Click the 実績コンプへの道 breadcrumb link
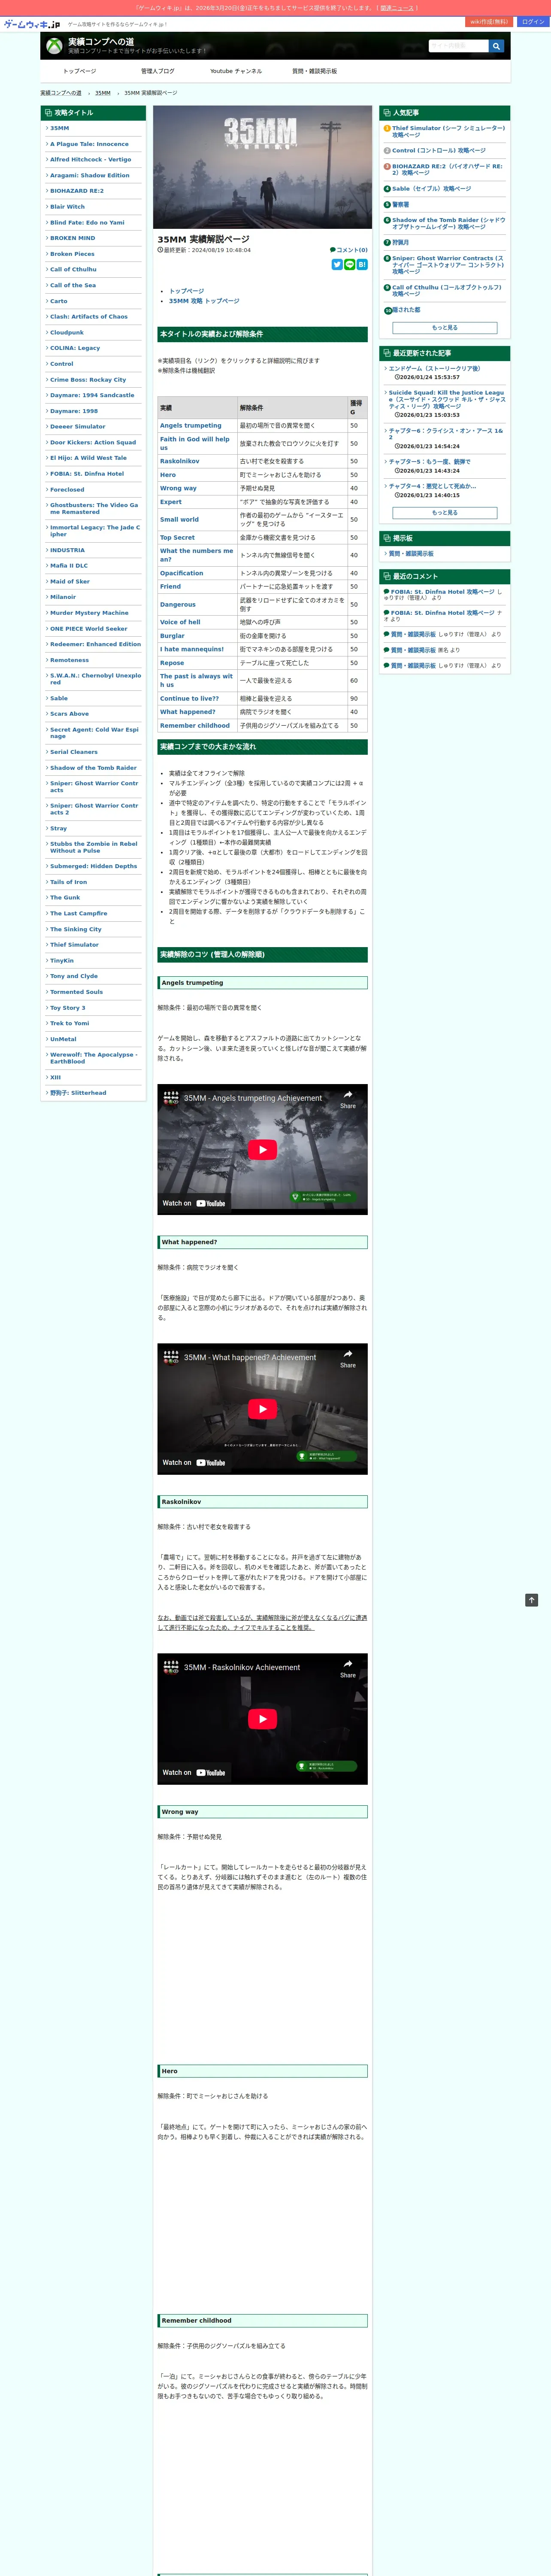 tap(61, 93)
